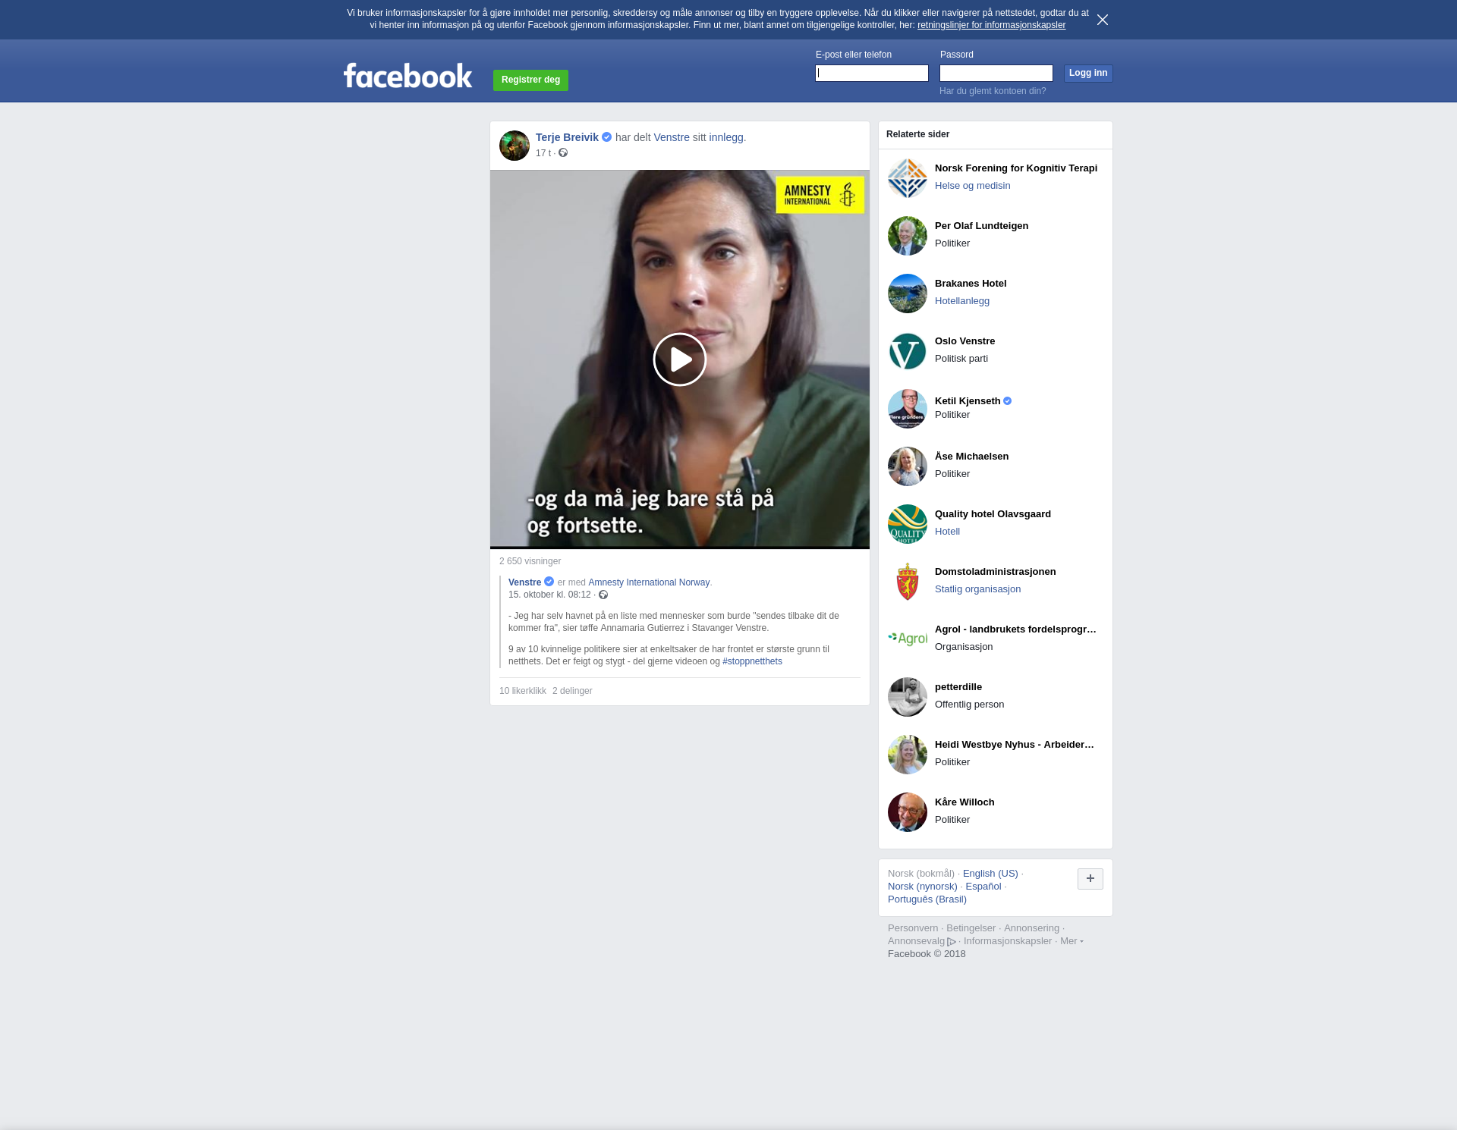Viewport: 1457px width, 1130px height.
Task: Open Amnesty International Norway link
Action: point(648,582)
